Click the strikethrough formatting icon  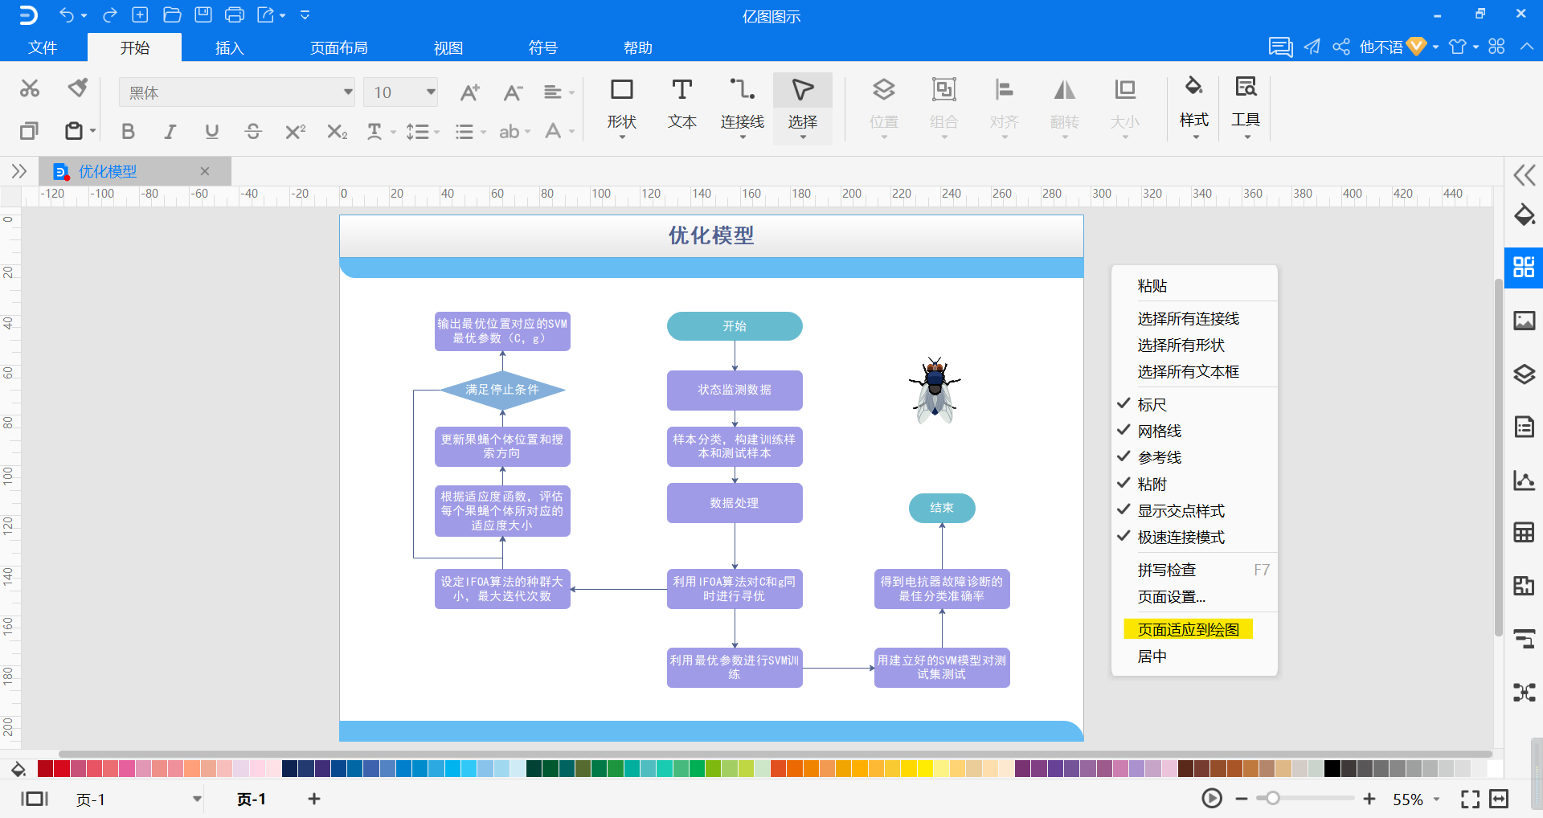(x=253, y=131)
